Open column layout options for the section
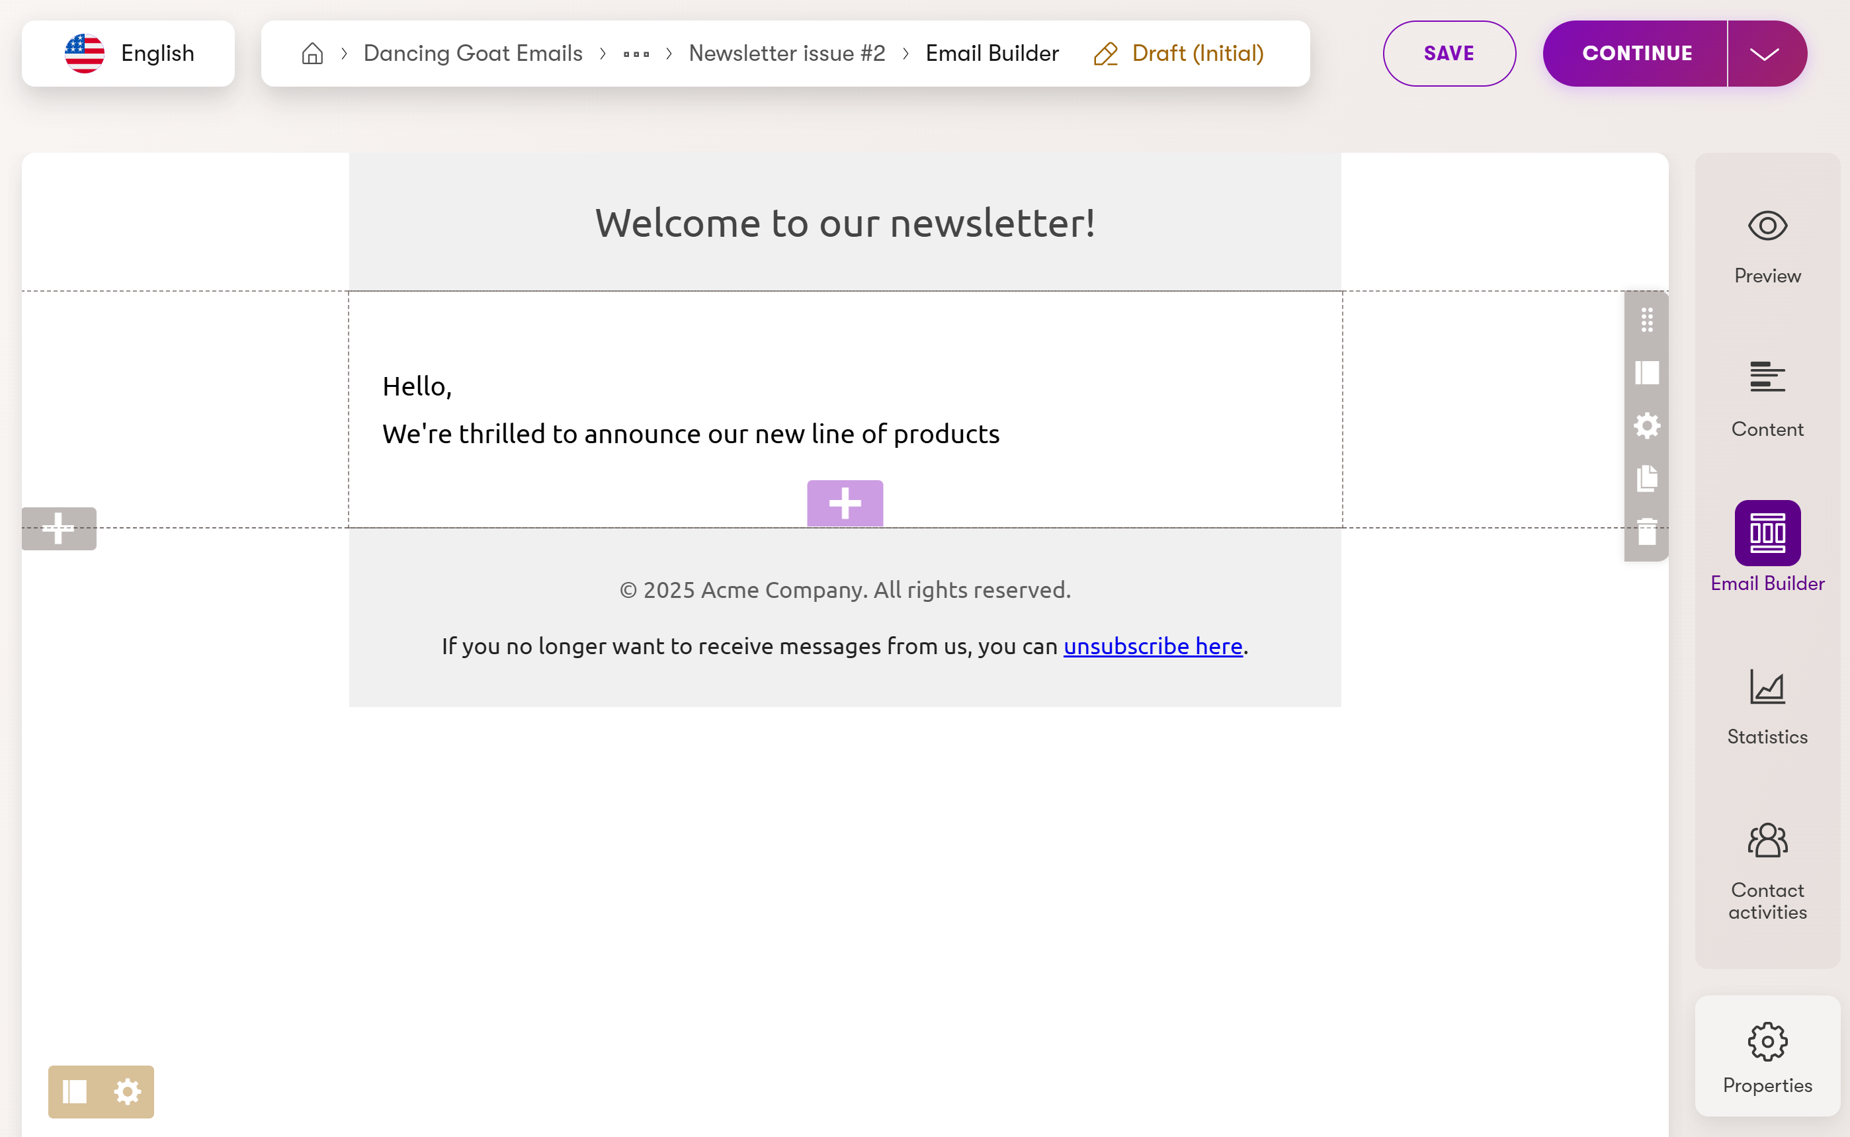 tap(1646, 372)
